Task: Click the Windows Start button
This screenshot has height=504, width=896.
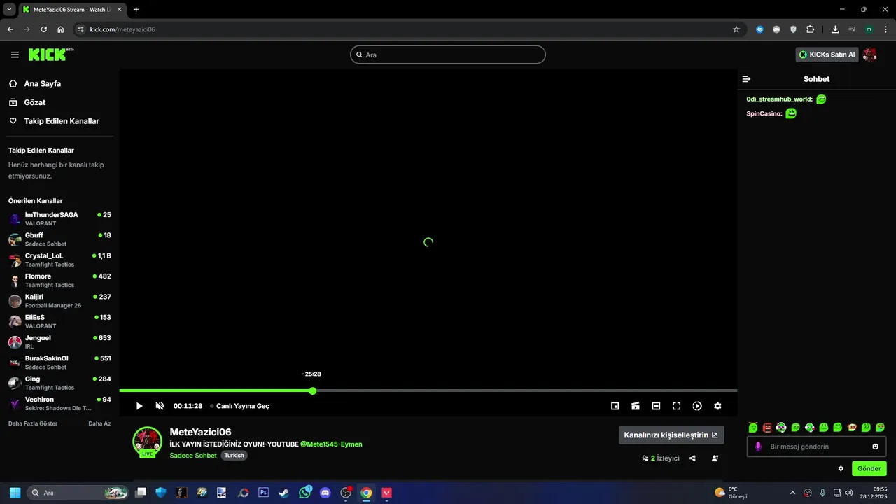Action: (x=15, y=493)
